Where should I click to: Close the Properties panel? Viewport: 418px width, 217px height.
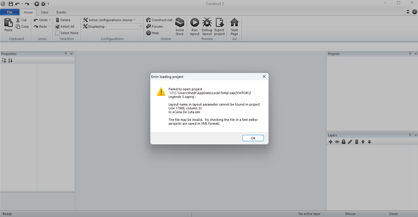pyautogui.click(x=71, y=54)
